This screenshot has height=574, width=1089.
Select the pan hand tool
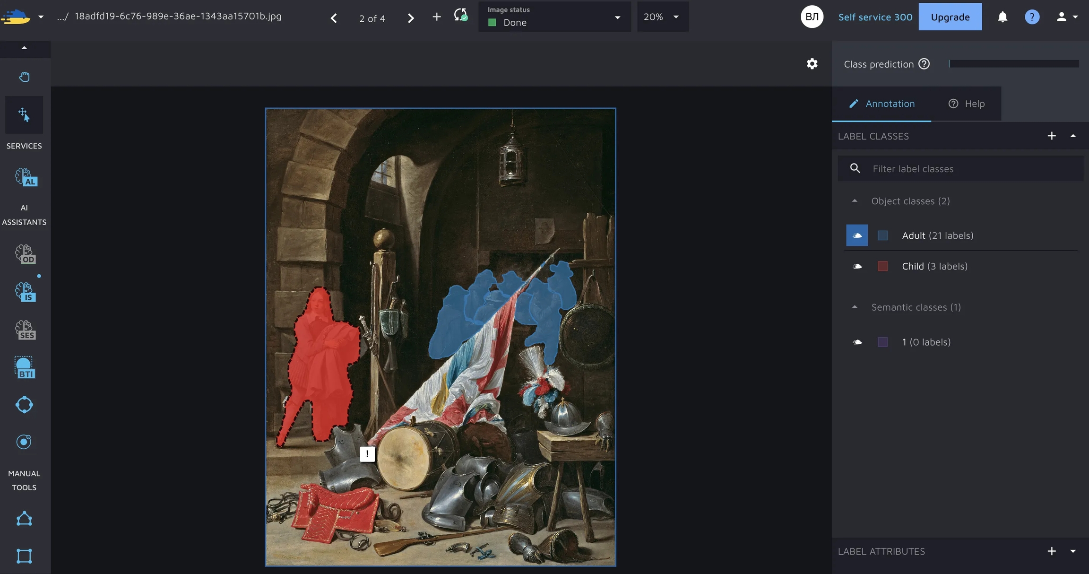tap(24, 77)
